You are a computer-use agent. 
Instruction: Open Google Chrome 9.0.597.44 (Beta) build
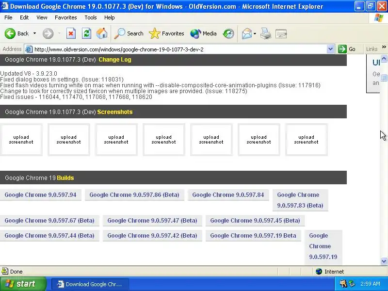click(x=49, y=236)
